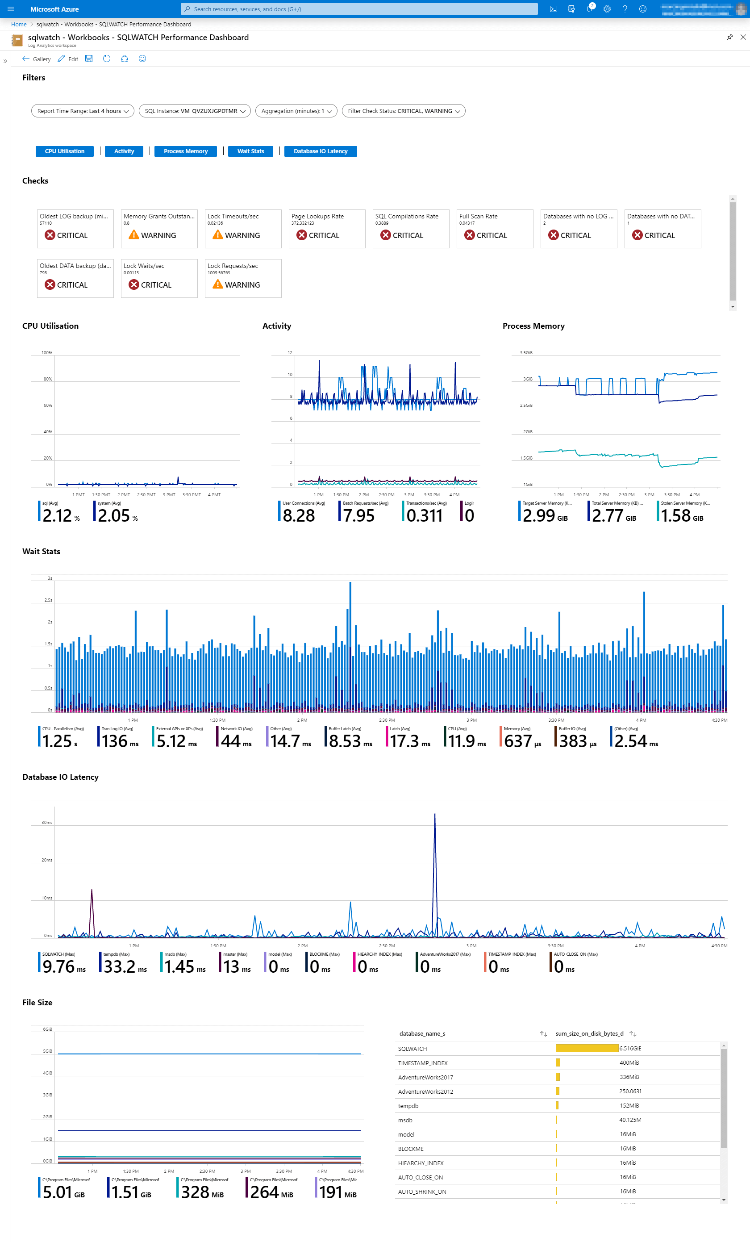Open the Help question mark menu
Image resolution: width=750 pixels, height=1242 pixels.
(x=625, y=9)
